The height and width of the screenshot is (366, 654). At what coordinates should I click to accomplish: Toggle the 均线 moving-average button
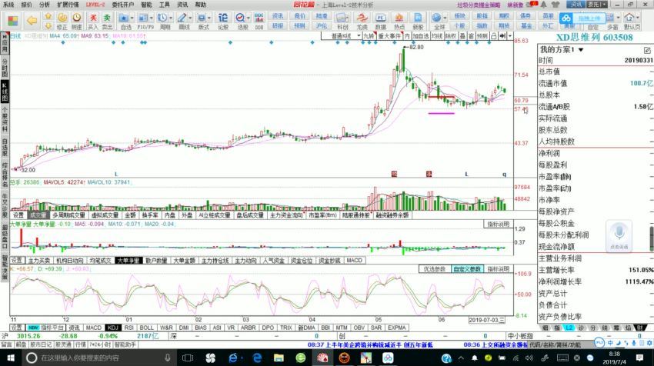(x=437, y=36)
